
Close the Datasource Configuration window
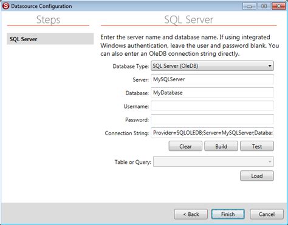[x=279, y=6]
